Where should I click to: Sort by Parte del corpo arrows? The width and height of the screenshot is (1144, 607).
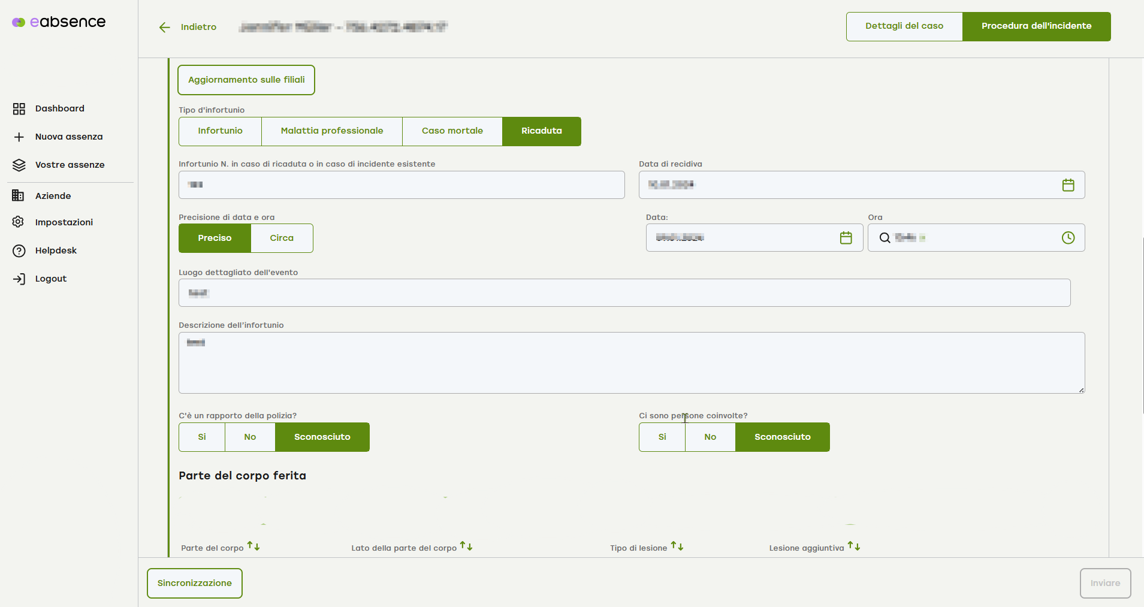pyautogui.click(x=253, y=546)
